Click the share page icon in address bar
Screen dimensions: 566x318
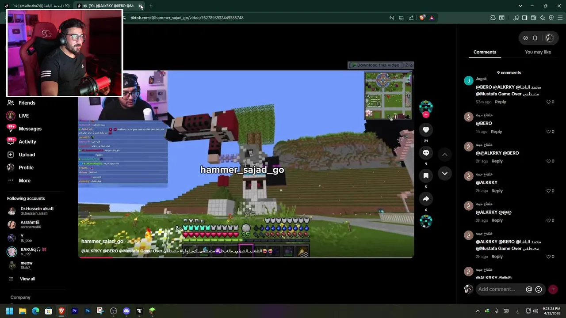pyautogui.click(x=411, y=18)
